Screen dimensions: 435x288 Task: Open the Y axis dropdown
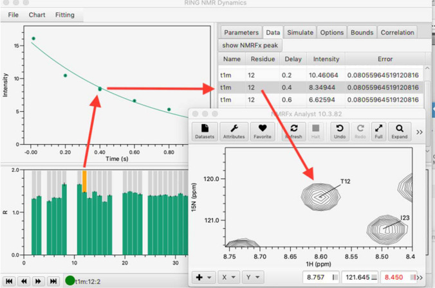click(x=252, y=277)
